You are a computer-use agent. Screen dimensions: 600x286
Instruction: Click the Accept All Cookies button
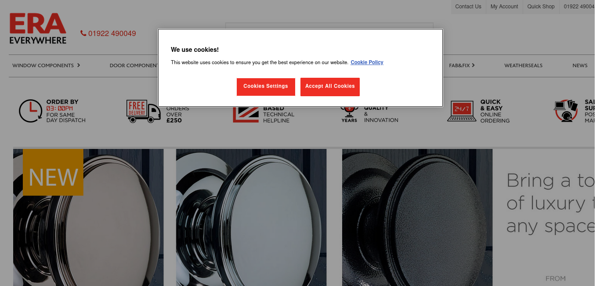(330, 87)
